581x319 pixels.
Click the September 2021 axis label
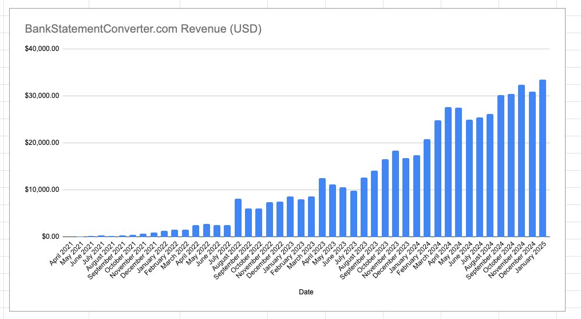coord(106,261)
